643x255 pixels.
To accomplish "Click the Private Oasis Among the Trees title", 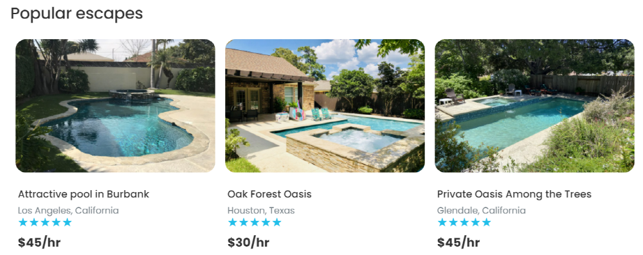I will pos(514,195).
